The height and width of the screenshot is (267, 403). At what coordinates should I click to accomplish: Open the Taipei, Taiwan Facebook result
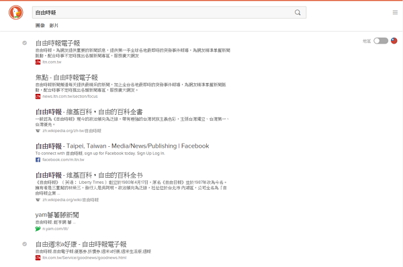point(122,146)
